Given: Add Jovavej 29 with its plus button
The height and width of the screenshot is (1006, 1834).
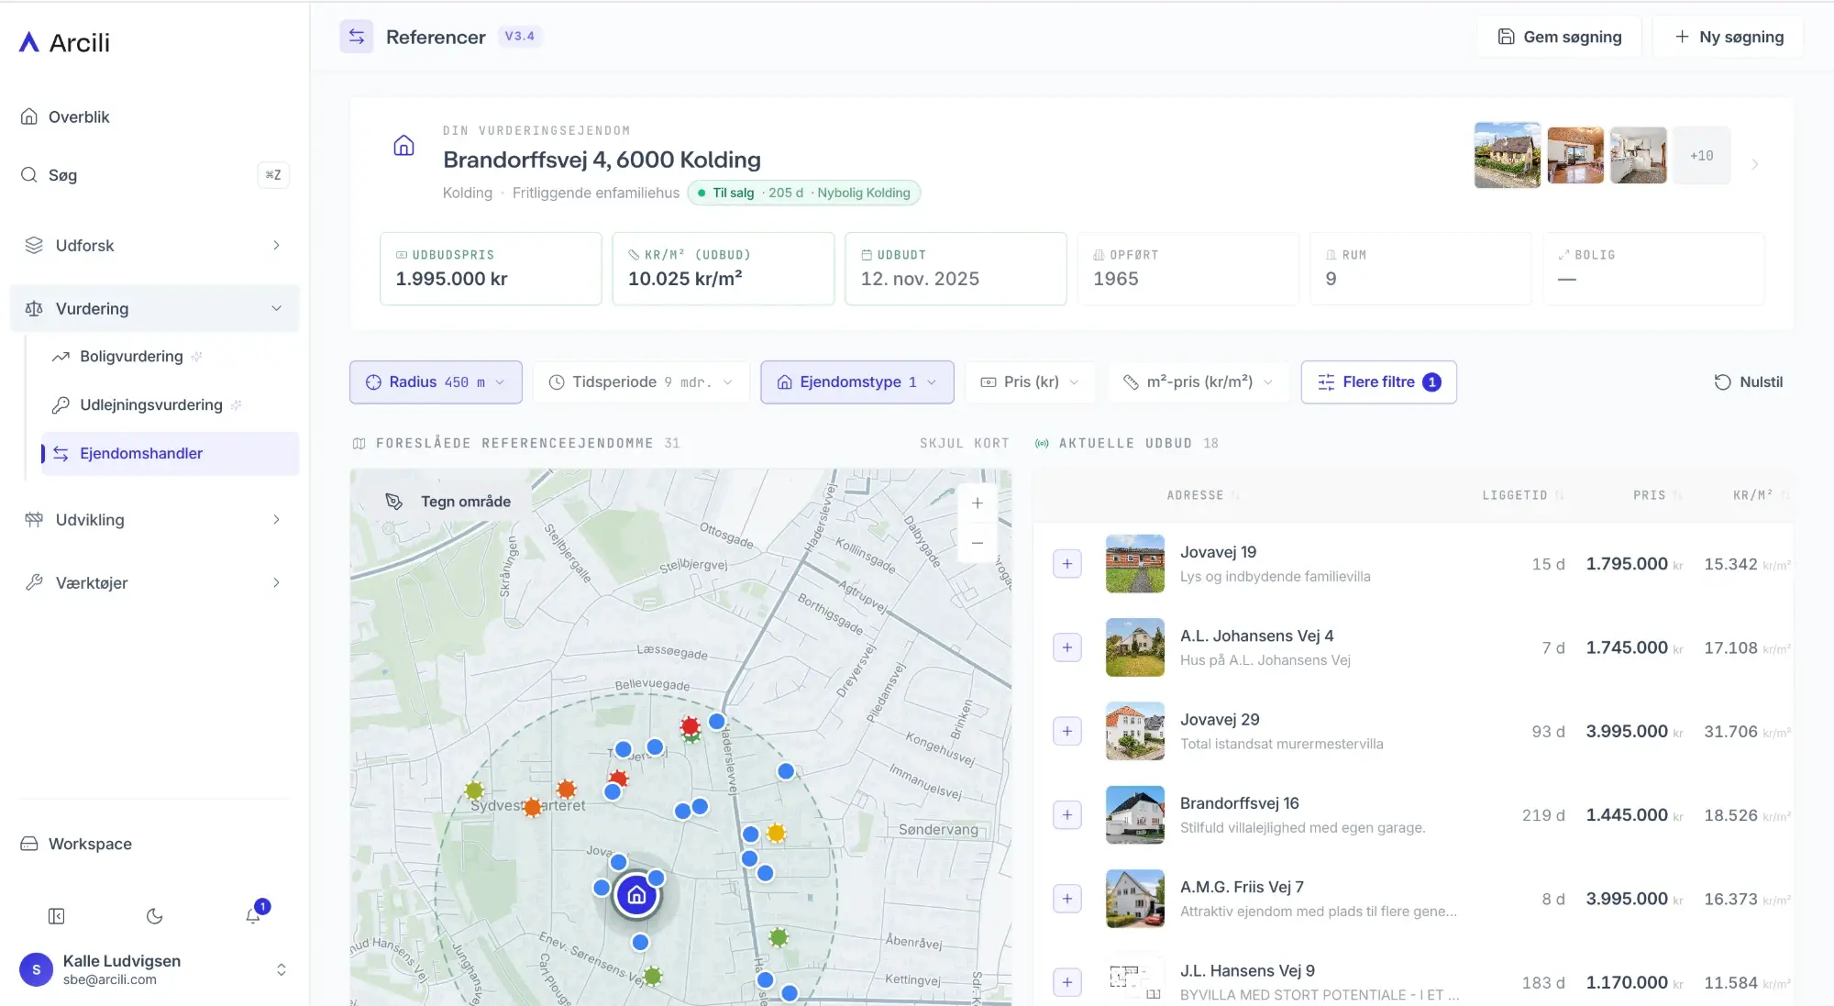Looking at the screenshot, I should 1066,731.
